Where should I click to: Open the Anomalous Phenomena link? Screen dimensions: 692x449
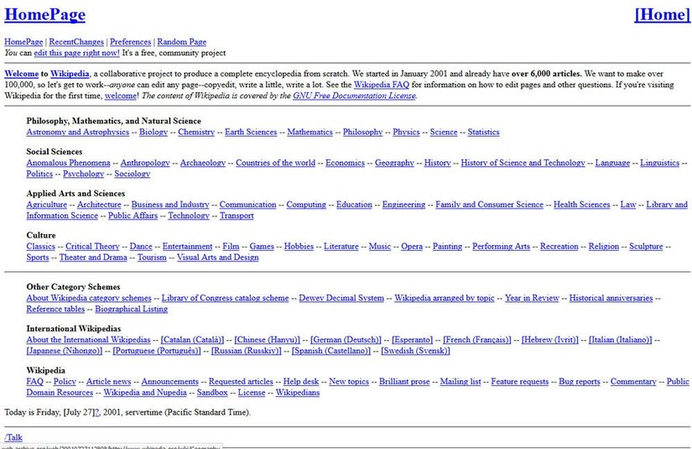pyautogui.click(x=68, y=163)
